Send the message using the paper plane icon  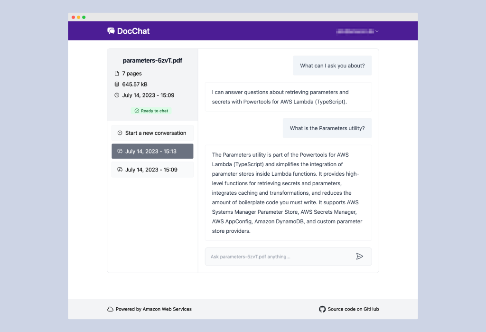(x=360, y=256)
